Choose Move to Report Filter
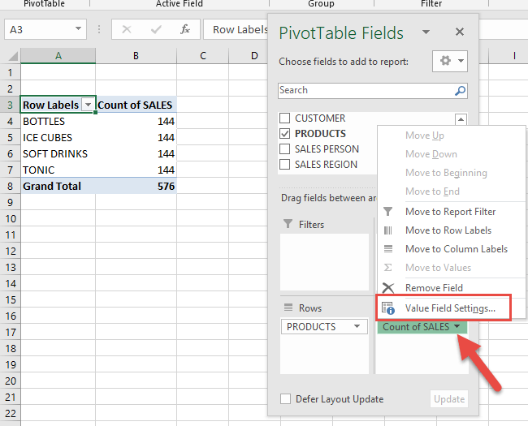 pos(451,211)
